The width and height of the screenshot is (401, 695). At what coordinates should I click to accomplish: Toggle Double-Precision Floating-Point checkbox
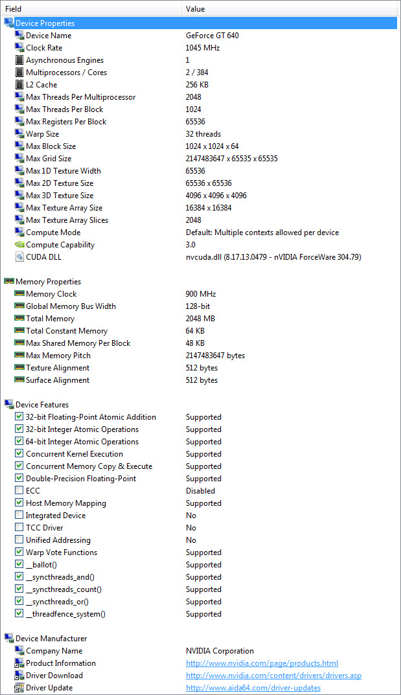point(19,479)
